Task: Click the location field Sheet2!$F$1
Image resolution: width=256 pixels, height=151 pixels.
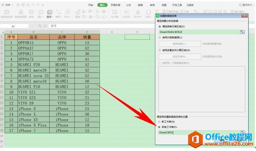Action: [x=199, y=132]
